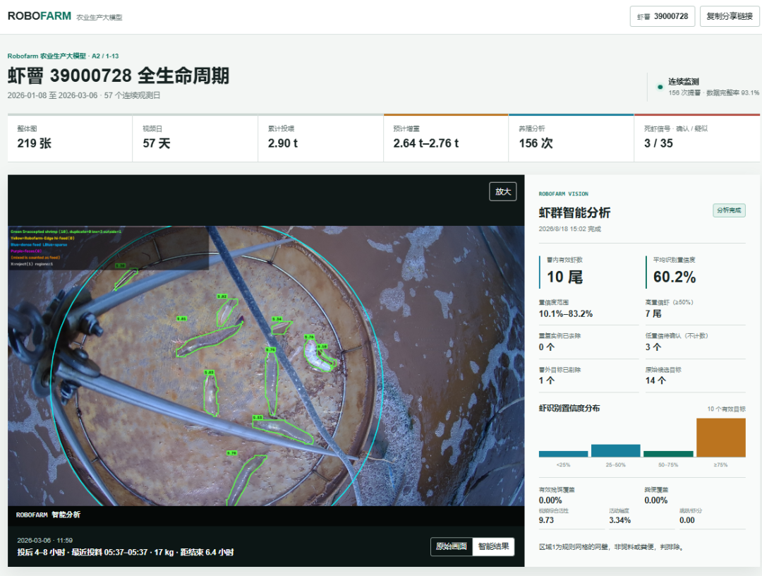Select the 视频日 57 天 card
This screenshot has width=762, height=576.
click(195, 138)
